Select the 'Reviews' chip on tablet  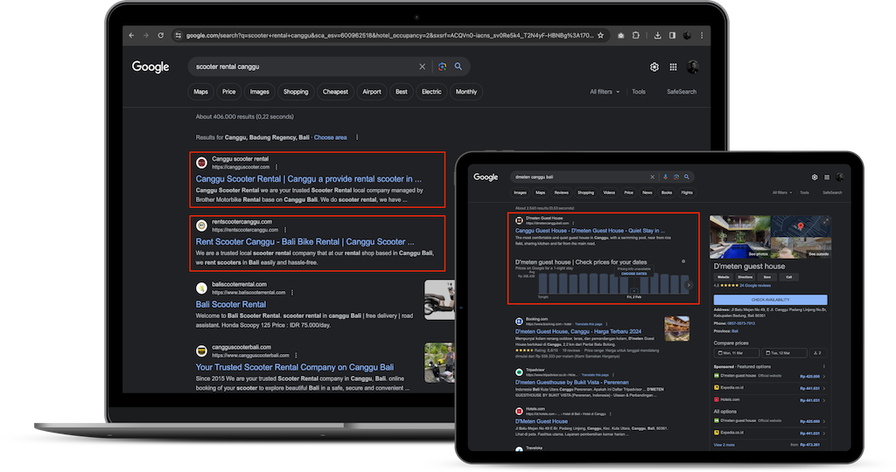[561, 193]
